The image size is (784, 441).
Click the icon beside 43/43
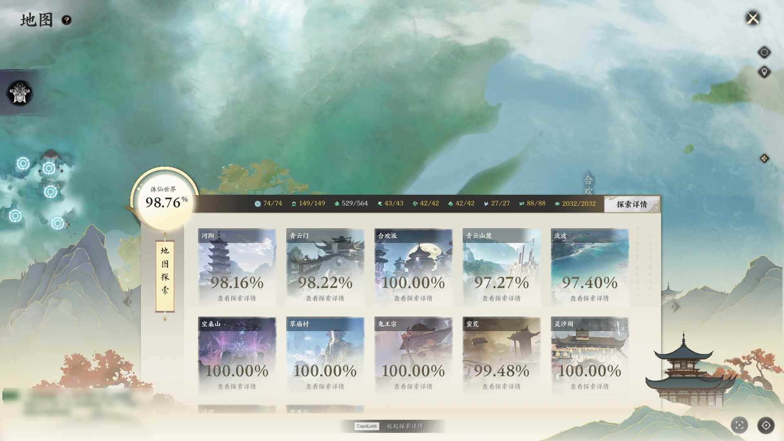[379, 204]
